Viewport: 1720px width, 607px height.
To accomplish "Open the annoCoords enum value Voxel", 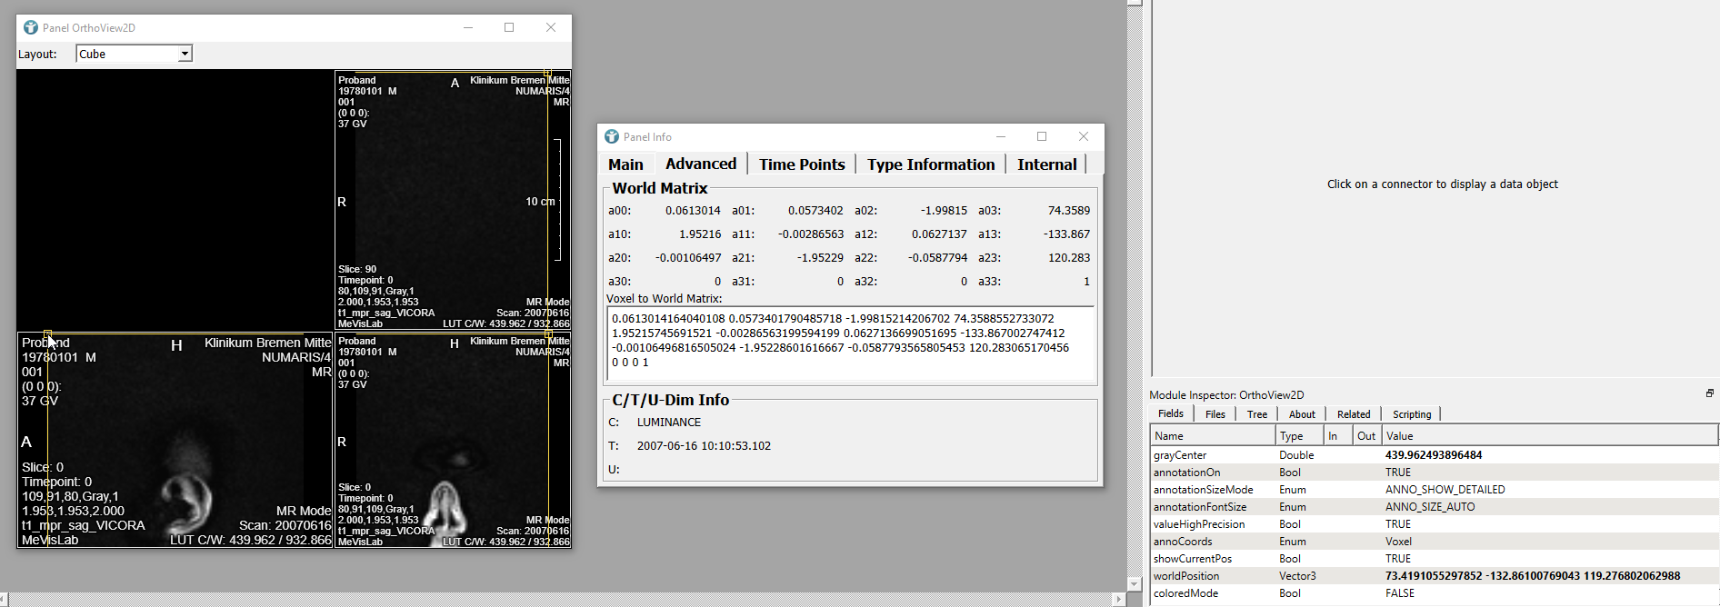I will (1398, 542).
